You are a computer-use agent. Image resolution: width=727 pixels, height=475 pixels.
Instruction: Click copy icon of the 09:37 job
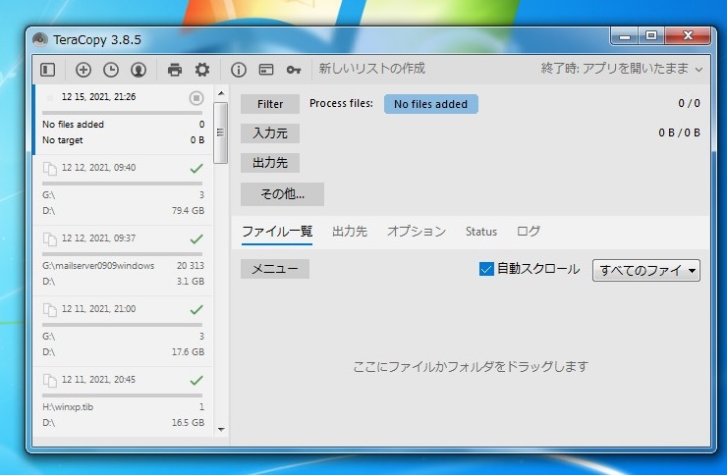coord(49,239)
